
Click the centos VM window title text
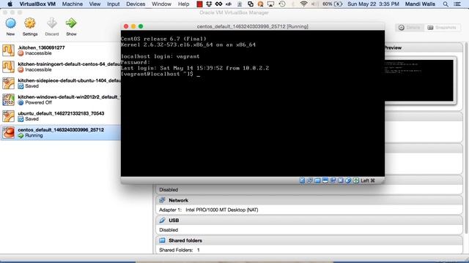point(252,26)
